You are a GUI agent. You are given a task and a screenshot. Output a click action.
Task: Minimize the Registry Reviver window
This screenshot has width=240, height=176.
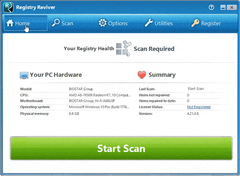(222, 7)
